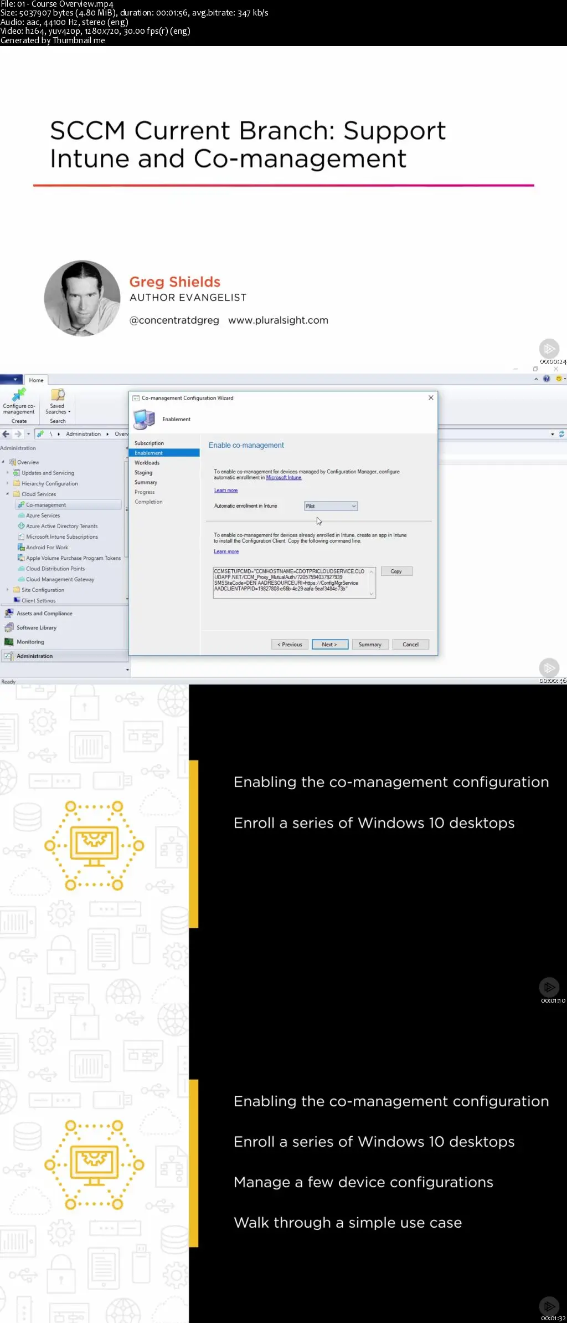The image size is (567, 1323).
Task: Select the Site Configuration folder icon
Action: 17,590
